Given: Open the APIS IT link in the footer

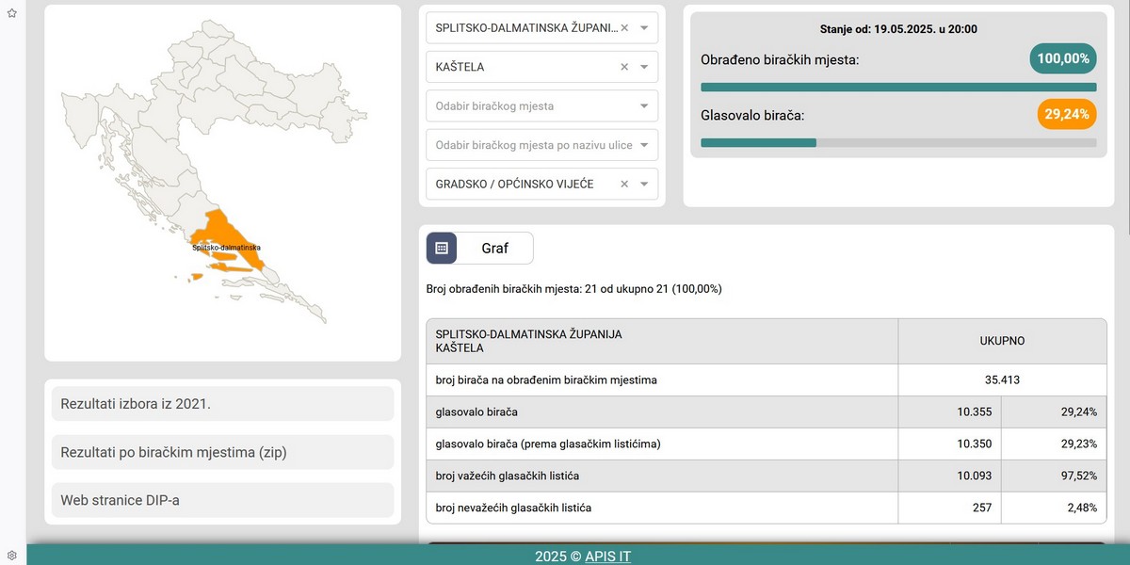Looking at the screenshot, I should pos(606,557).
